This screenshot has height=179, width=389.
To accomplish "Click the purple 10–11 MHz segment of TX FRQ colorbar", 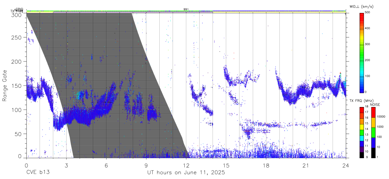I will click(x=361, y=149).
